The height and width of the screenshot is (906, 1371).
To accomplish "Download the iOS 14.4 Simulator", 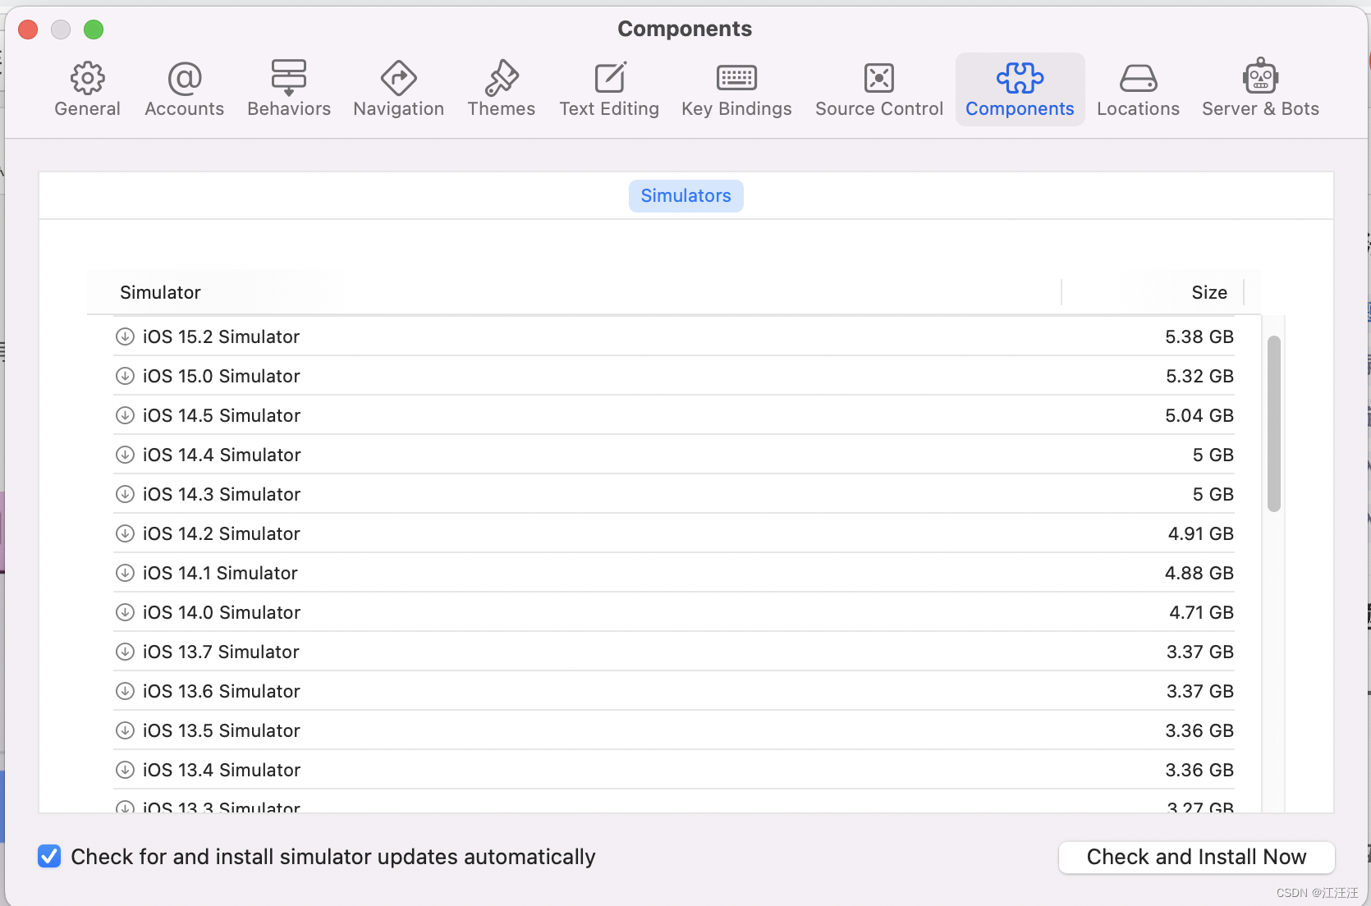I will point(125,455).
